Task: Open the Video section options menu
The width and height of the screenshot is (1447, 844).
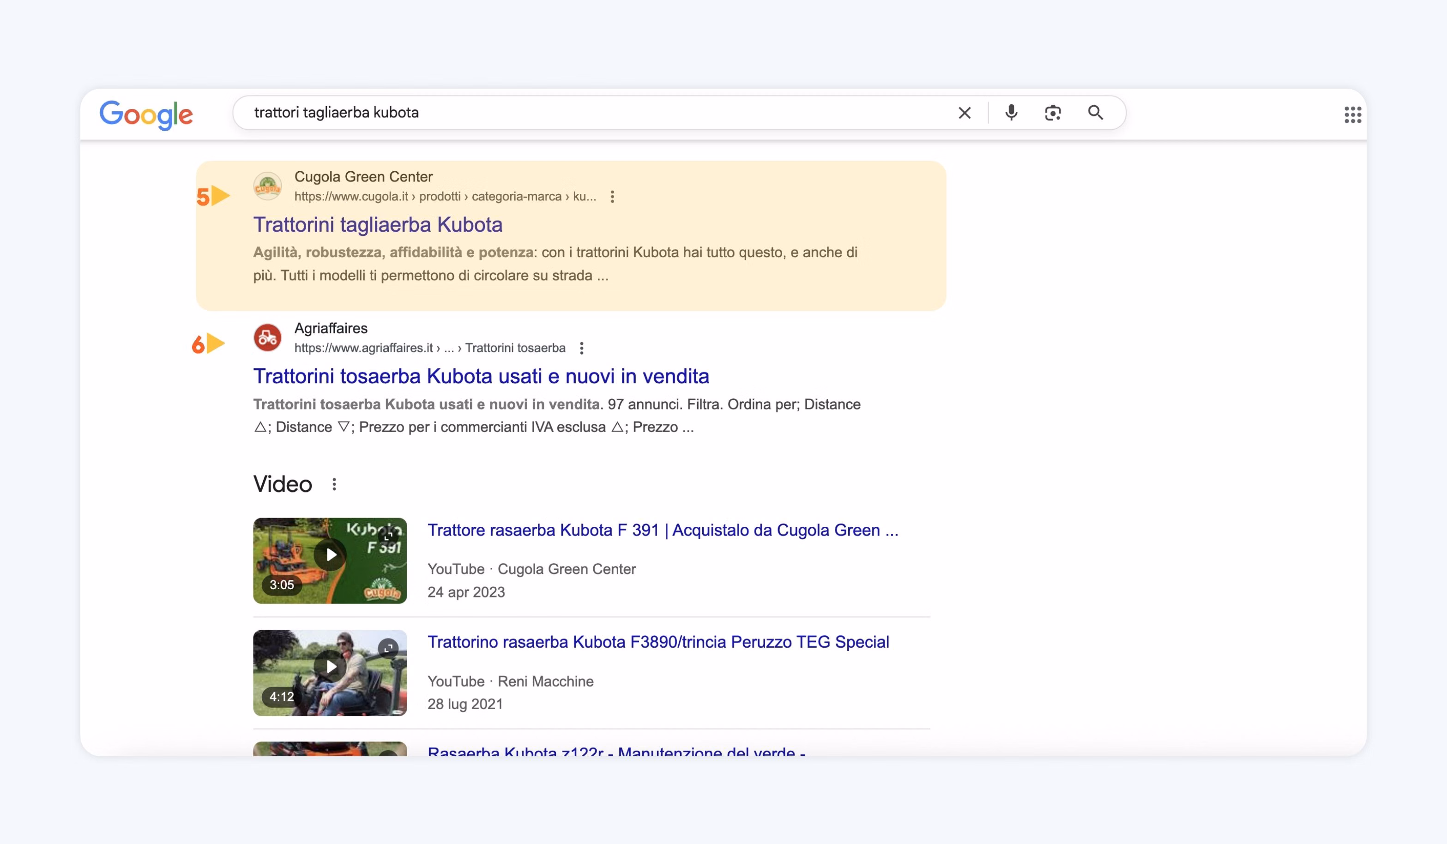Action: pos(334,485)
